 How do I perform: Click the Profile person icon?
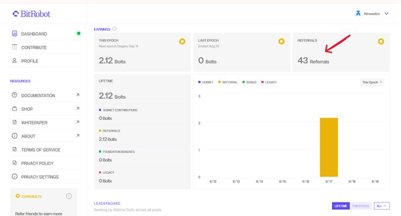tap(15, 60)
